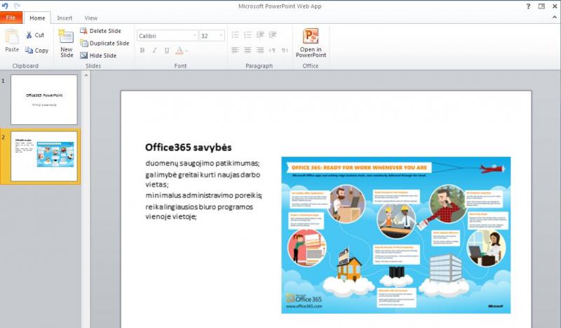Align text right
This screenshot has width=561, height=328.
(260, 50)
